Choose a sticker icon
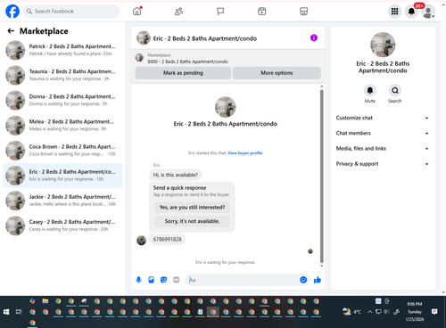The height and width of the screenshot is (328, 446). [163, 280]
